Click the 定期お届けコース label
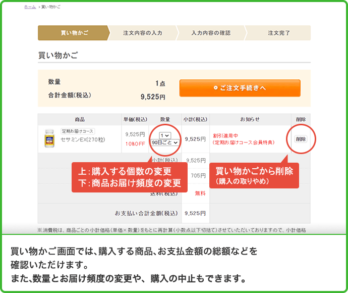348x293 pixels. click(78, 131)
